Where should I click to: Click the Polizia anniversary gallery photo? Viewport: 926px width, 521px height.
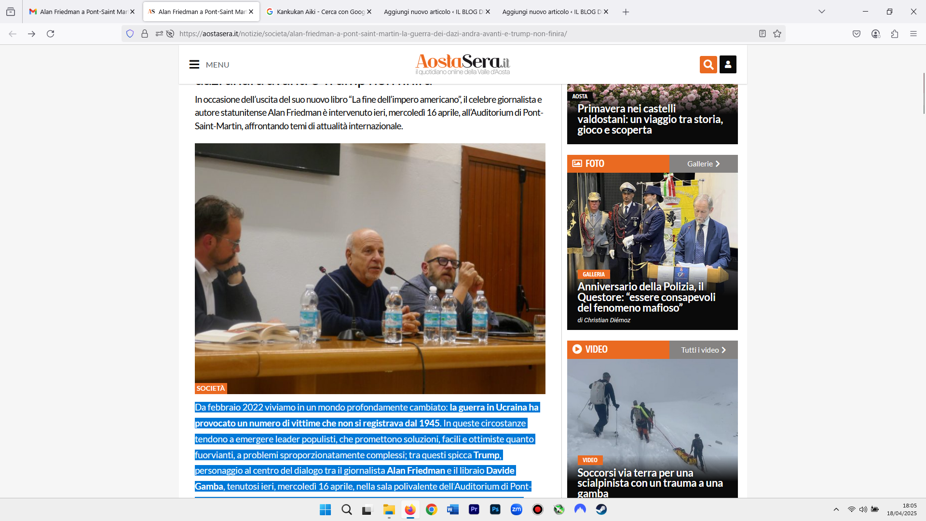click(x=652, y=222)
